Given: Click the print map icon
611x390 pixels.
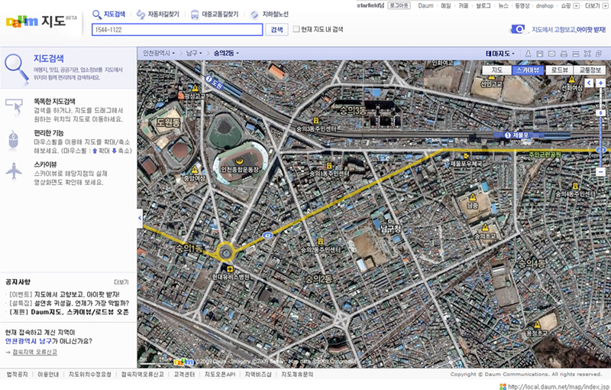Looking at the screenshot, I should tap(564, 54).
